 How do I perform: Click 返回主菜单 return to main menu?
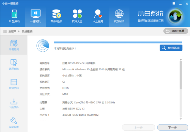tap(176, 31)
